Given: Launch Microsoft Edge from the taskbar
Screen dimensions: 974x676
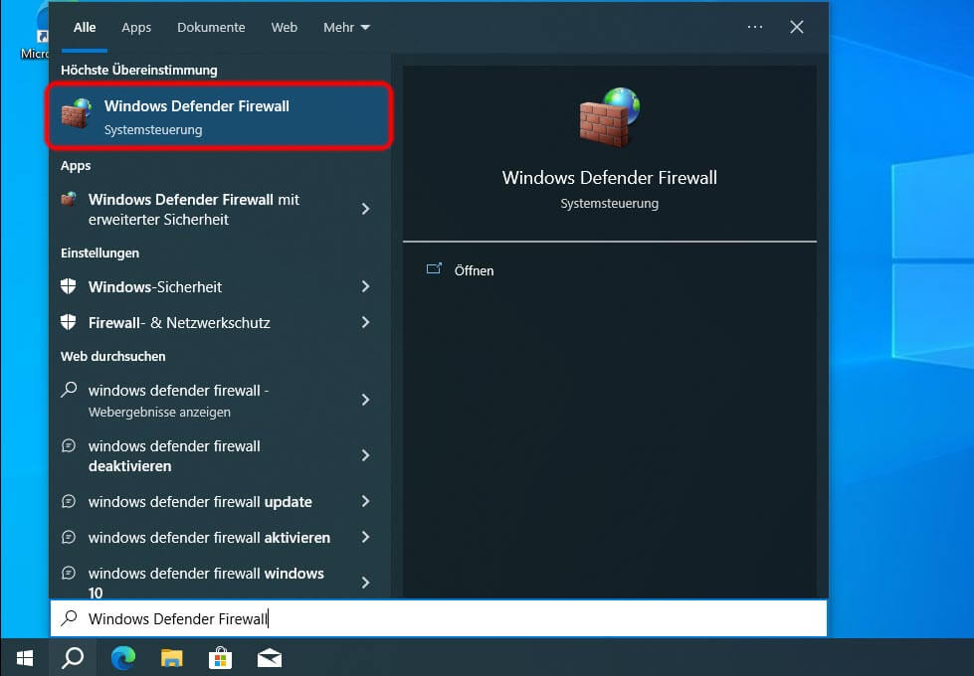Looking at the screenshot, I should tap(122, 658).
